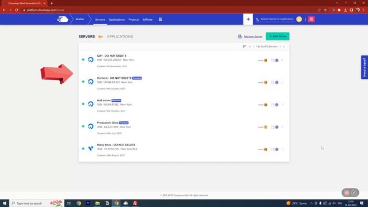This screenshot has width=368, height=207.
Task: Open the user avatar menu
Action: click(x=299, y=19)
